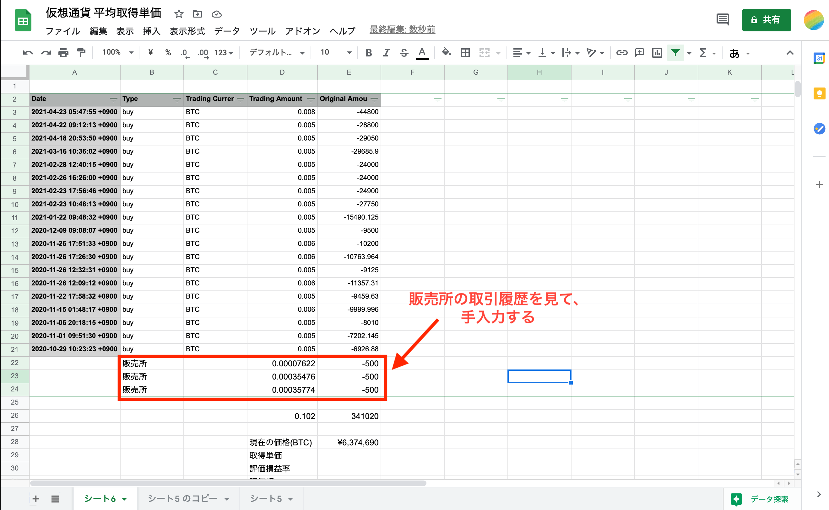829x510 pixels.
Task: Open the insert chart tool
Action: (x=657, y=53)
